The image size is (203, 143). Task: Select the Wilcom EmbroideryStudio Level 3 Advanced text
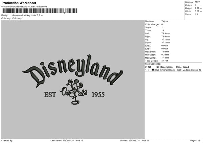tap(24, 7)
